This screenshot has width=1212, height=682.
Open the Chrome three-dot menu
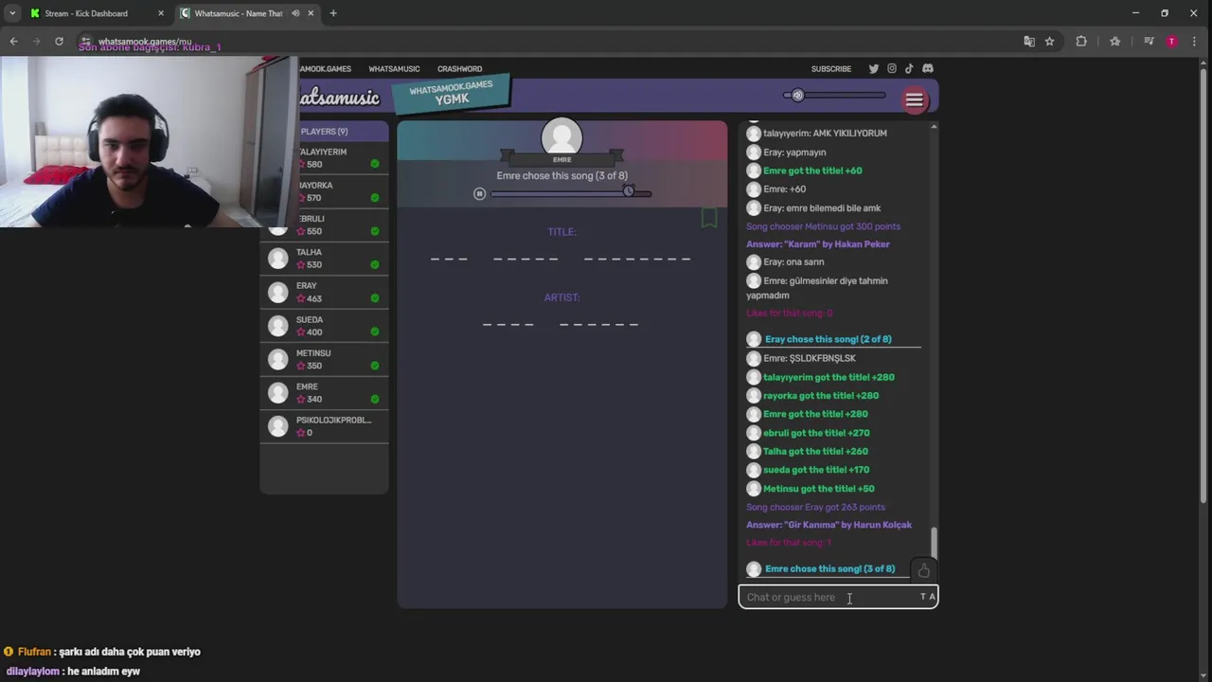[1195, 42]
